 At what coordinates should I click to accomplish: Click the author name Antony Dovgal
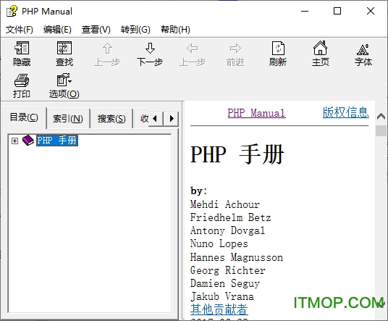tap(227, 230)
